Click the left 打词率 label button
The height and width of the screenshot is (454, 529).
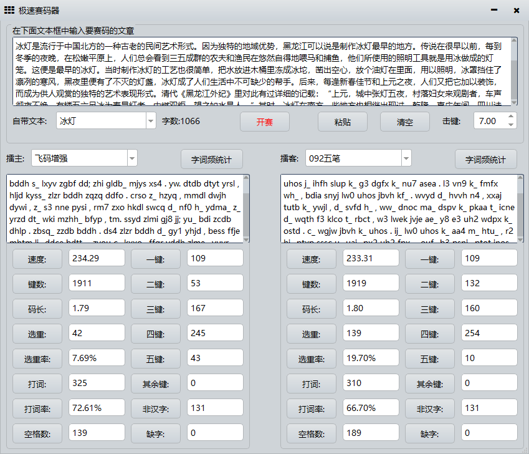tap(37, 408)
